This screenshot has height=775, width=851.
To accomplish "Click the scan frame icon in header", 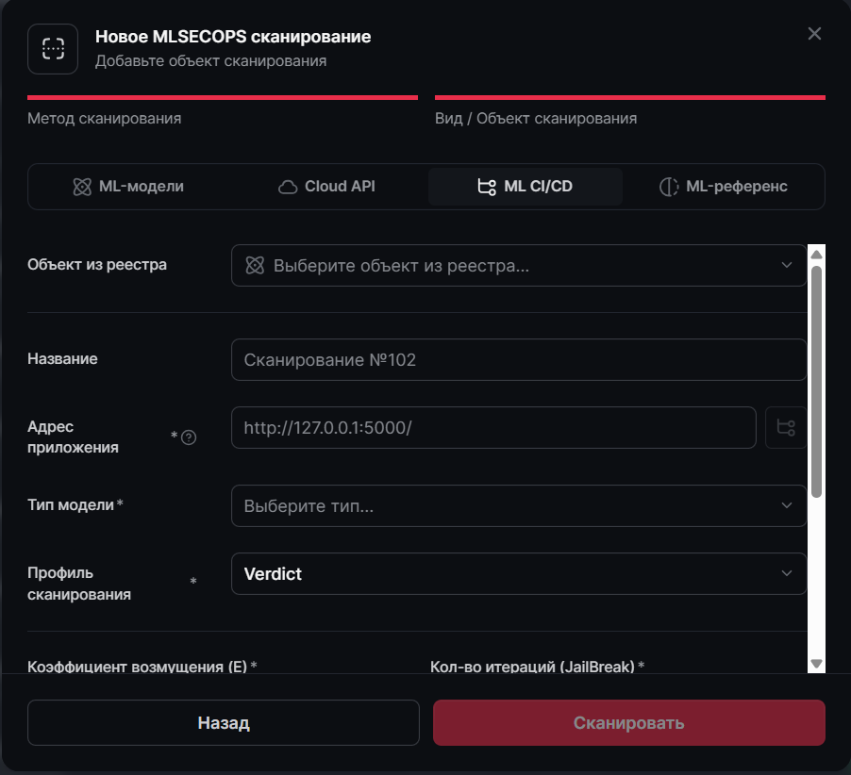I will [x=53, y=49].
